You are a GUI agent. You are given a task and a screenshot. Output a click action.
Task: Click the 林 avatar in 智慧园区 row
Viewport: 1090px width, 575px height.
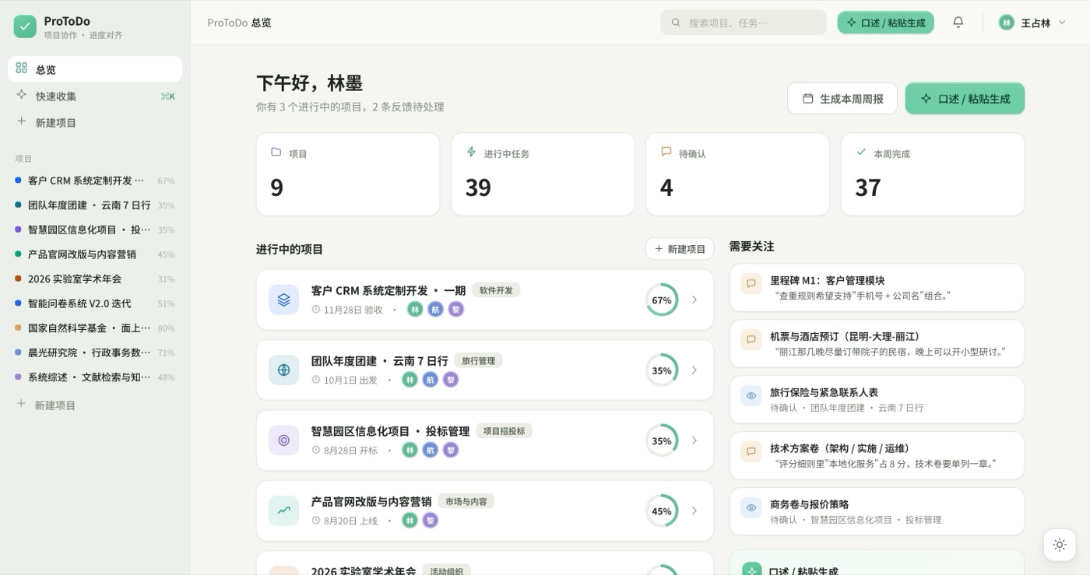tap(410, 450)
